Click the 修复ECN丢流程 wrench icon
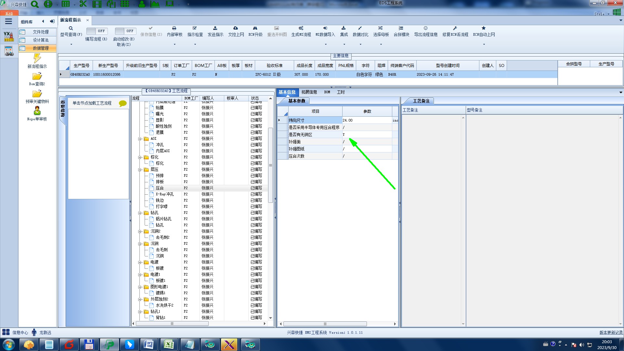This screenshot has width=624, height=351. coord(455,28)
